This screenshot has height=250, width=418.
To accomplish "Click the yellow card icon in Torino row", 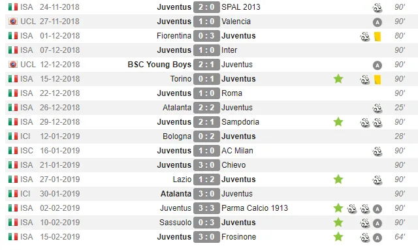I will [x=378, y=80].
